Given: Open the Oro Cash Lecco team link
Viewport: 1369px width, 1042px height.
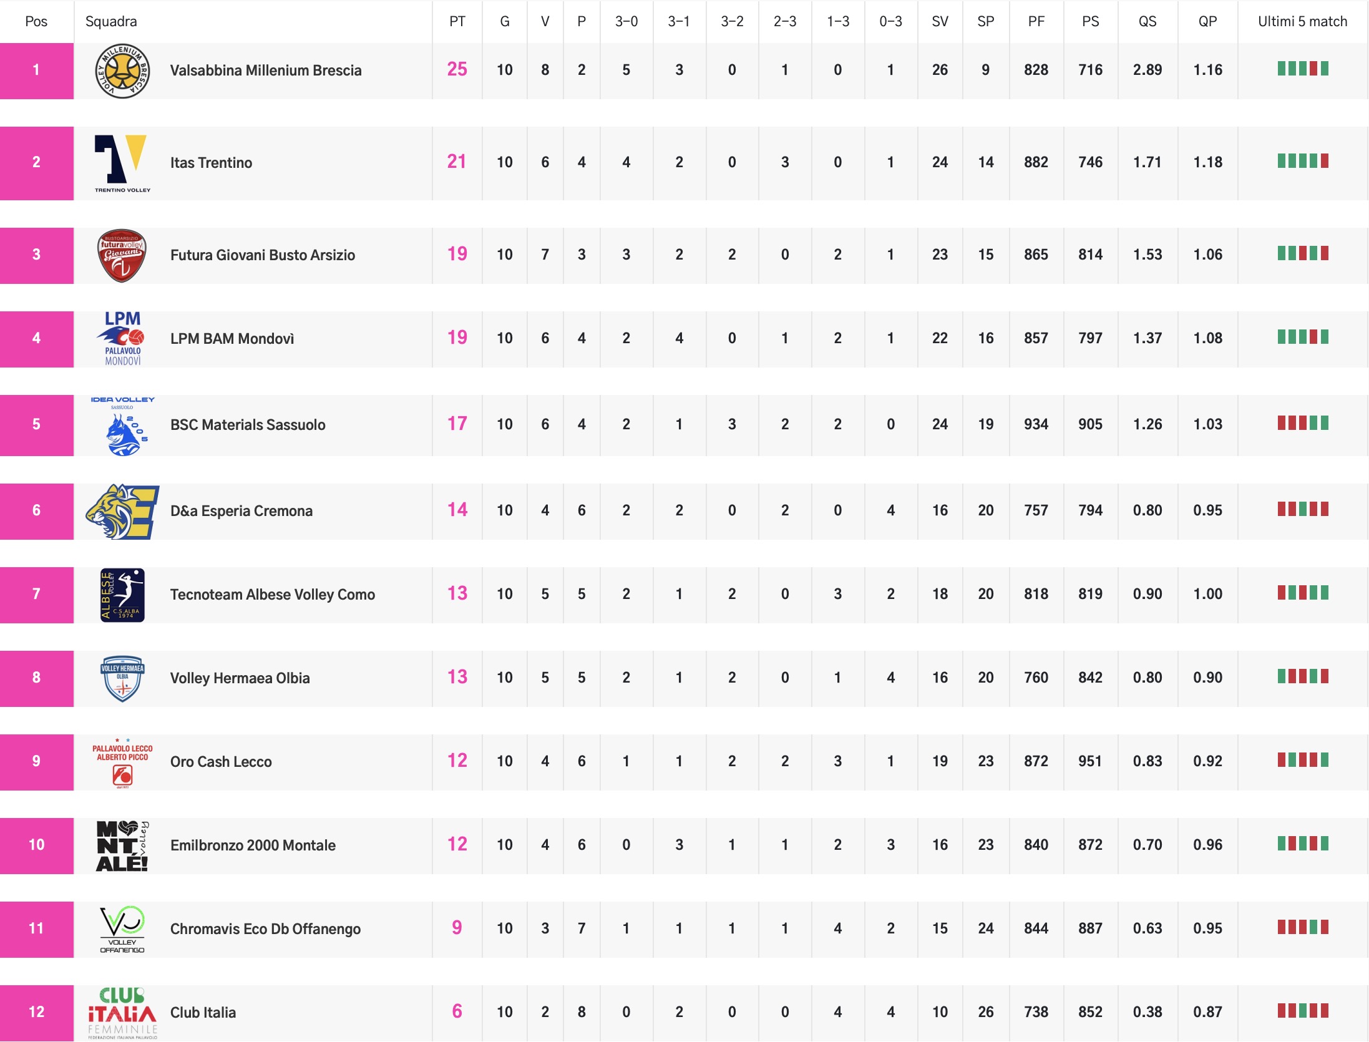Looking at the screenshot, I should [x=221, y=762].
